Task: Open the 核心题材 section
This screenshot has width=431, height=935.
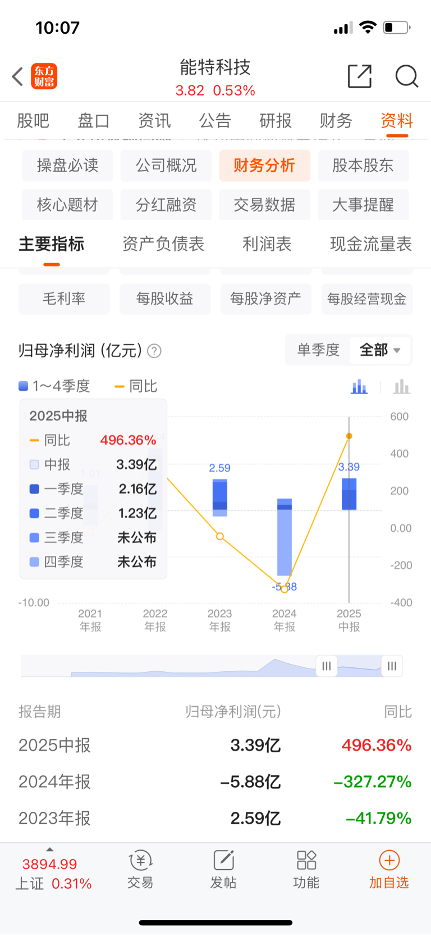Action: (67, 205)
